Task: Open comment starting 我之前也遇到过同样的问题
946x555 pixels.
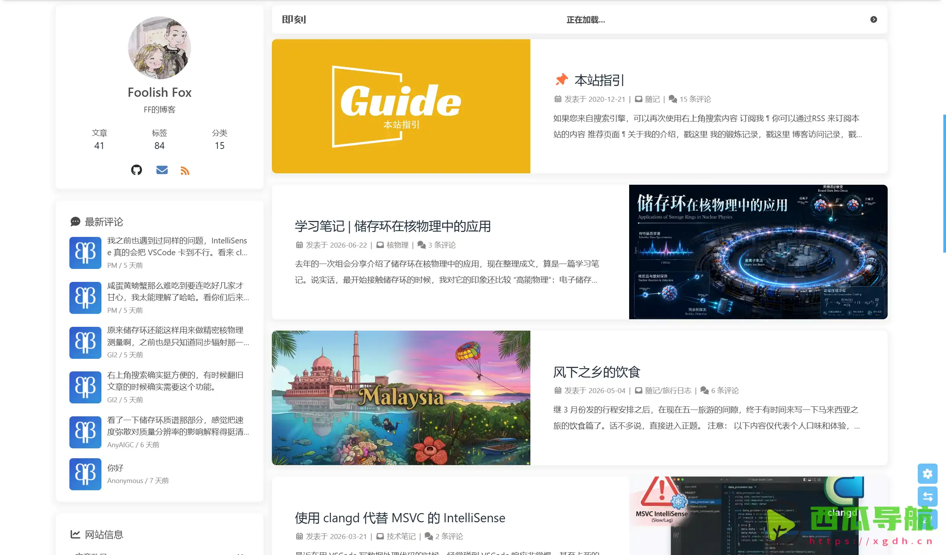Action: pyautogui.click(x=177, y=246)
